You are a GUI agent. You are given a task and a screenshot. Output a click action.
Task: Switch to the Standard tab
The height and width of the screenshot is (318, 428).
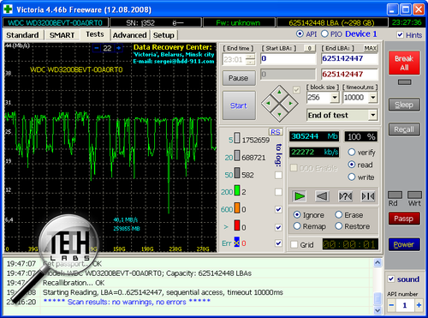click(22, 35)
